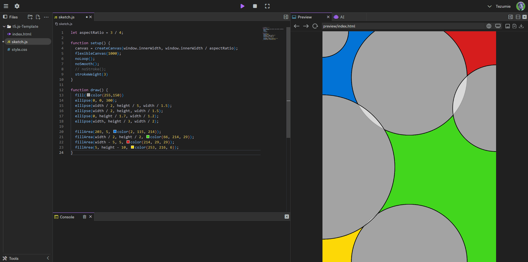Go back in the preview browser
Screen dimensions: 528x262
click(297, 26)
